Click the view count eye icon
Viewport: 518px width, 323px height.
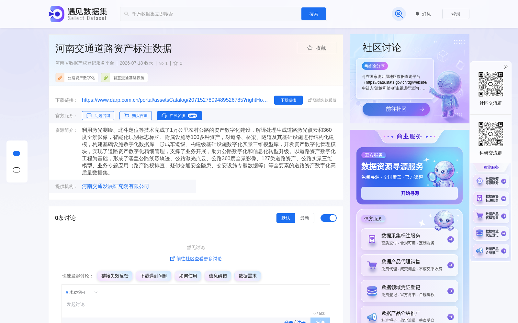point(161,63)
